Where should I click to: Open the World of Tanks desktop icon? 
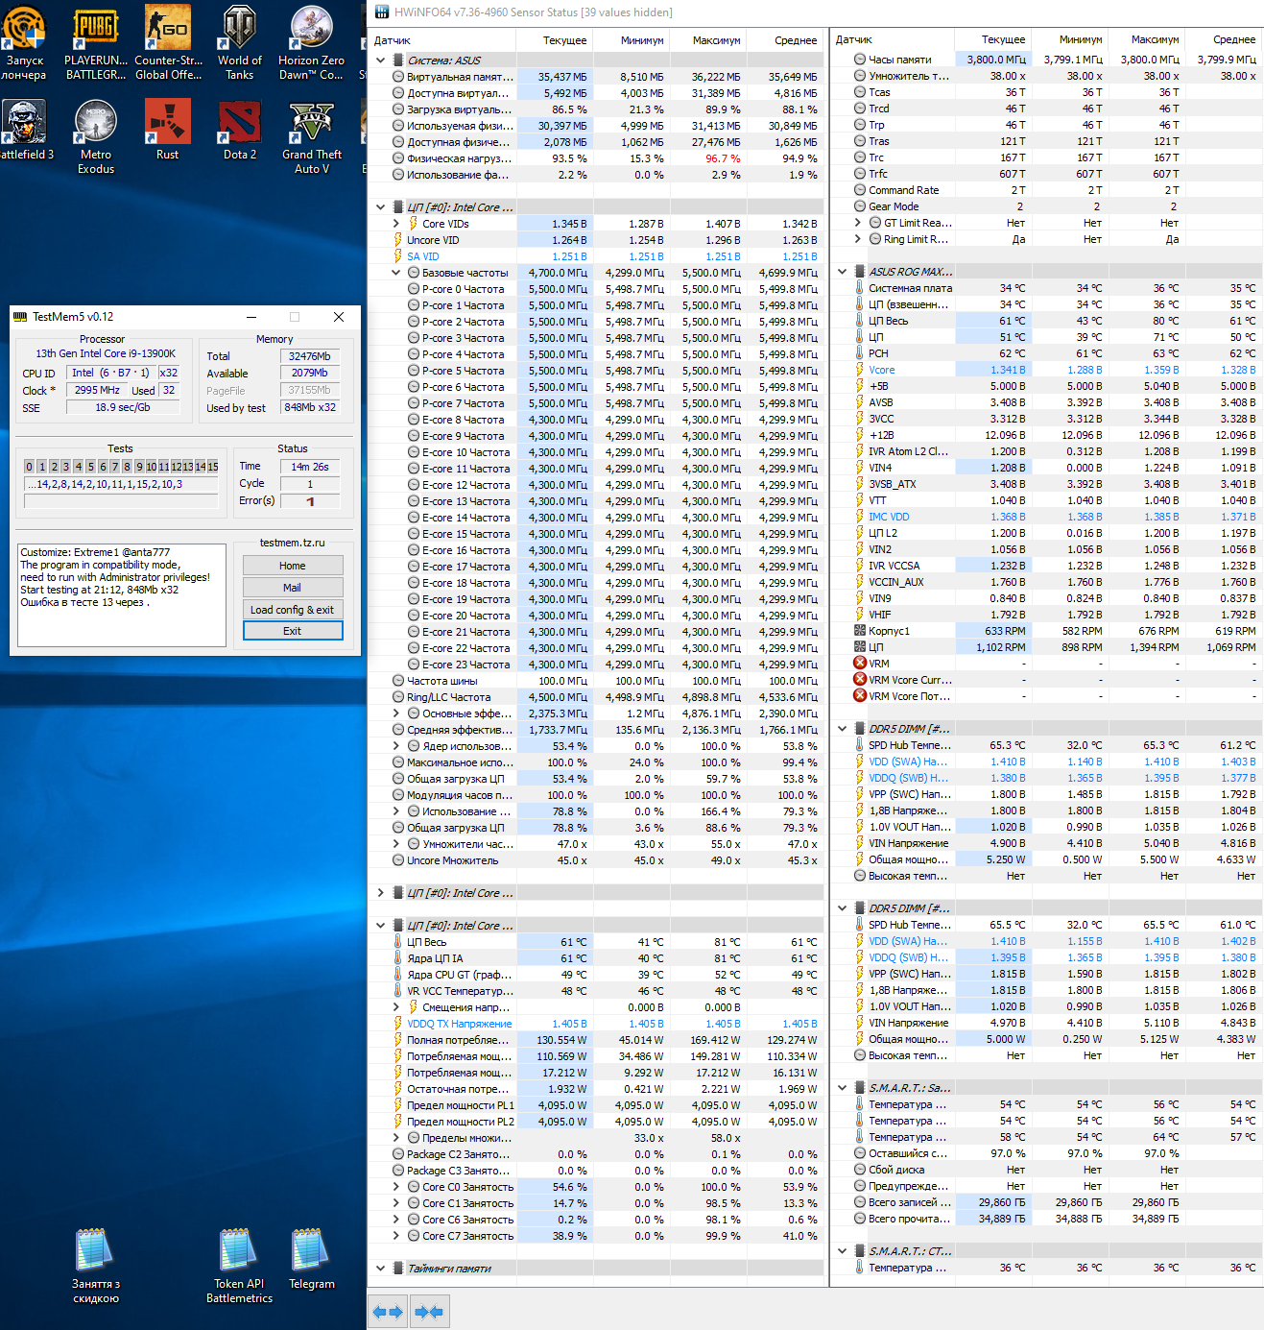click(x=239, y=43)
